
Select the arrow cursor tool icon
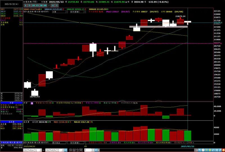200,150
